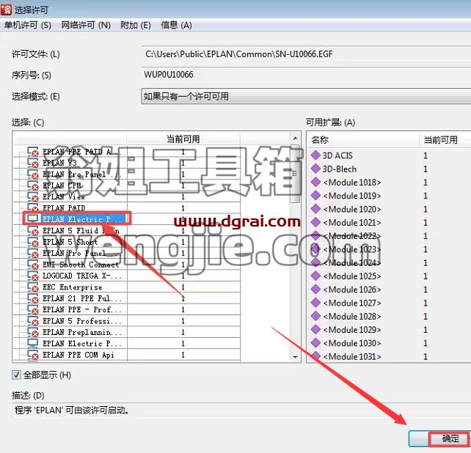Select the highlighted EPLAN Electric P... license row
This screenshot has height=453, width=471.
tap(126, 219)
